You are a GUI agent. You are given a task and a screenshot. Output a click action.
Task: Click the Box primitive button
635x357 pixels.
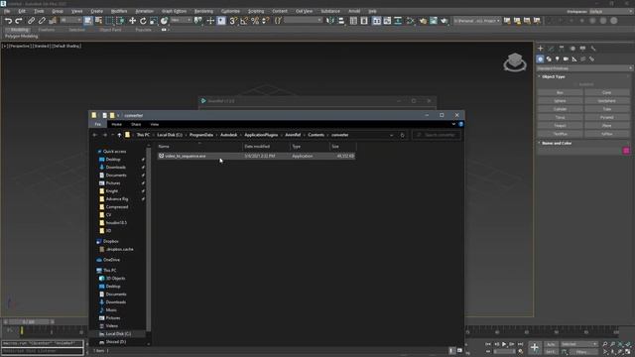560,92
